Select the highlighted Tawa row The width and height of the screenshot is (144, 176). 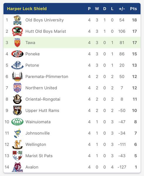point(72,43)
